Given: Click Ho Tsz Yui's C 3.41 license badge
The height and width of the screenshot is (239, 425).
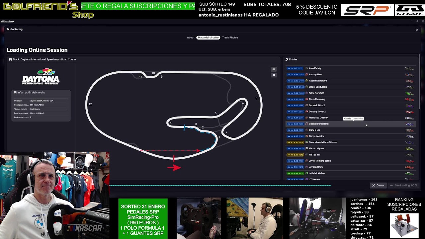Looking at the screenshot, I should (x=295, y=155).
